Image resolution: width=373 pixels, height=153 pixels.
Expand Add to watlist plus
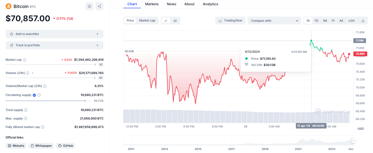97,34
